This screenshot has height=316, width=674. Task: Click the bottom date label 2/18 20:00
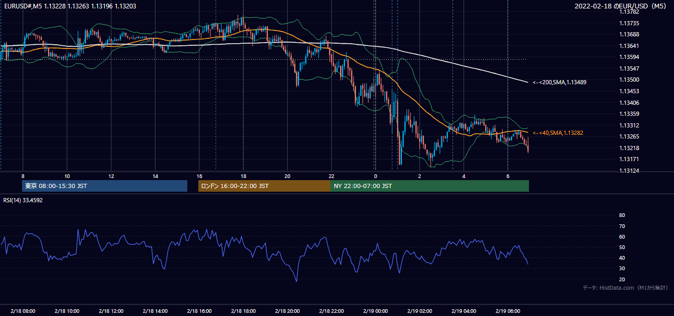point(287,311)
